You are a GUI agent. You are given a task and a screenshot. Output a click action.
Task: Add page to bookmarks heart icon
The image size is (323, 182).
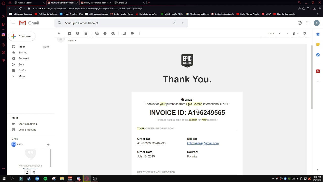(x=308, y=8)
